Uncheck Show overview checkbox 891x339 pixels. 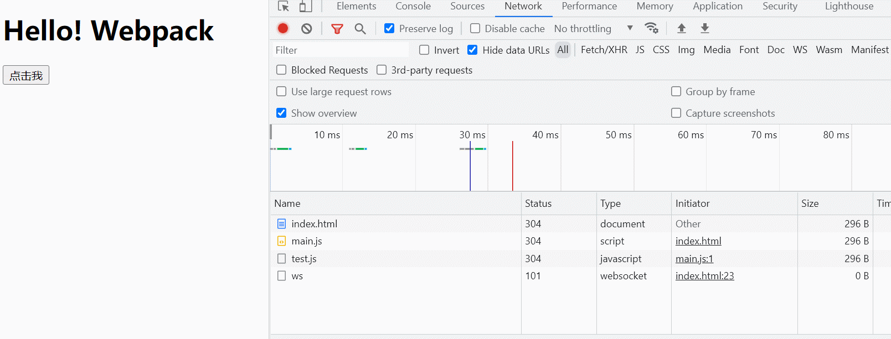click(x=281, y=113)
